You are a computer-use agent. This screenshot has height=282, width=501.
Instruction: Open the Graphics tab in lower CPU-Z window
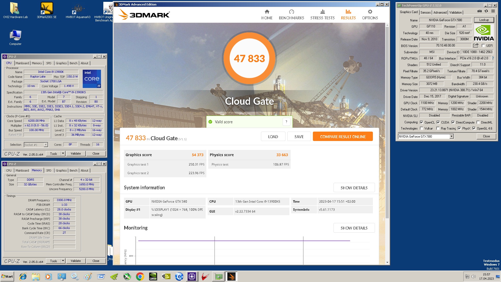pos(61,171)
